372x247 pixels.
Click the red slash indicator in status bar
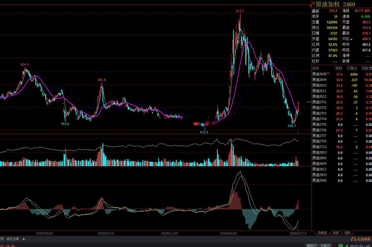335,245
